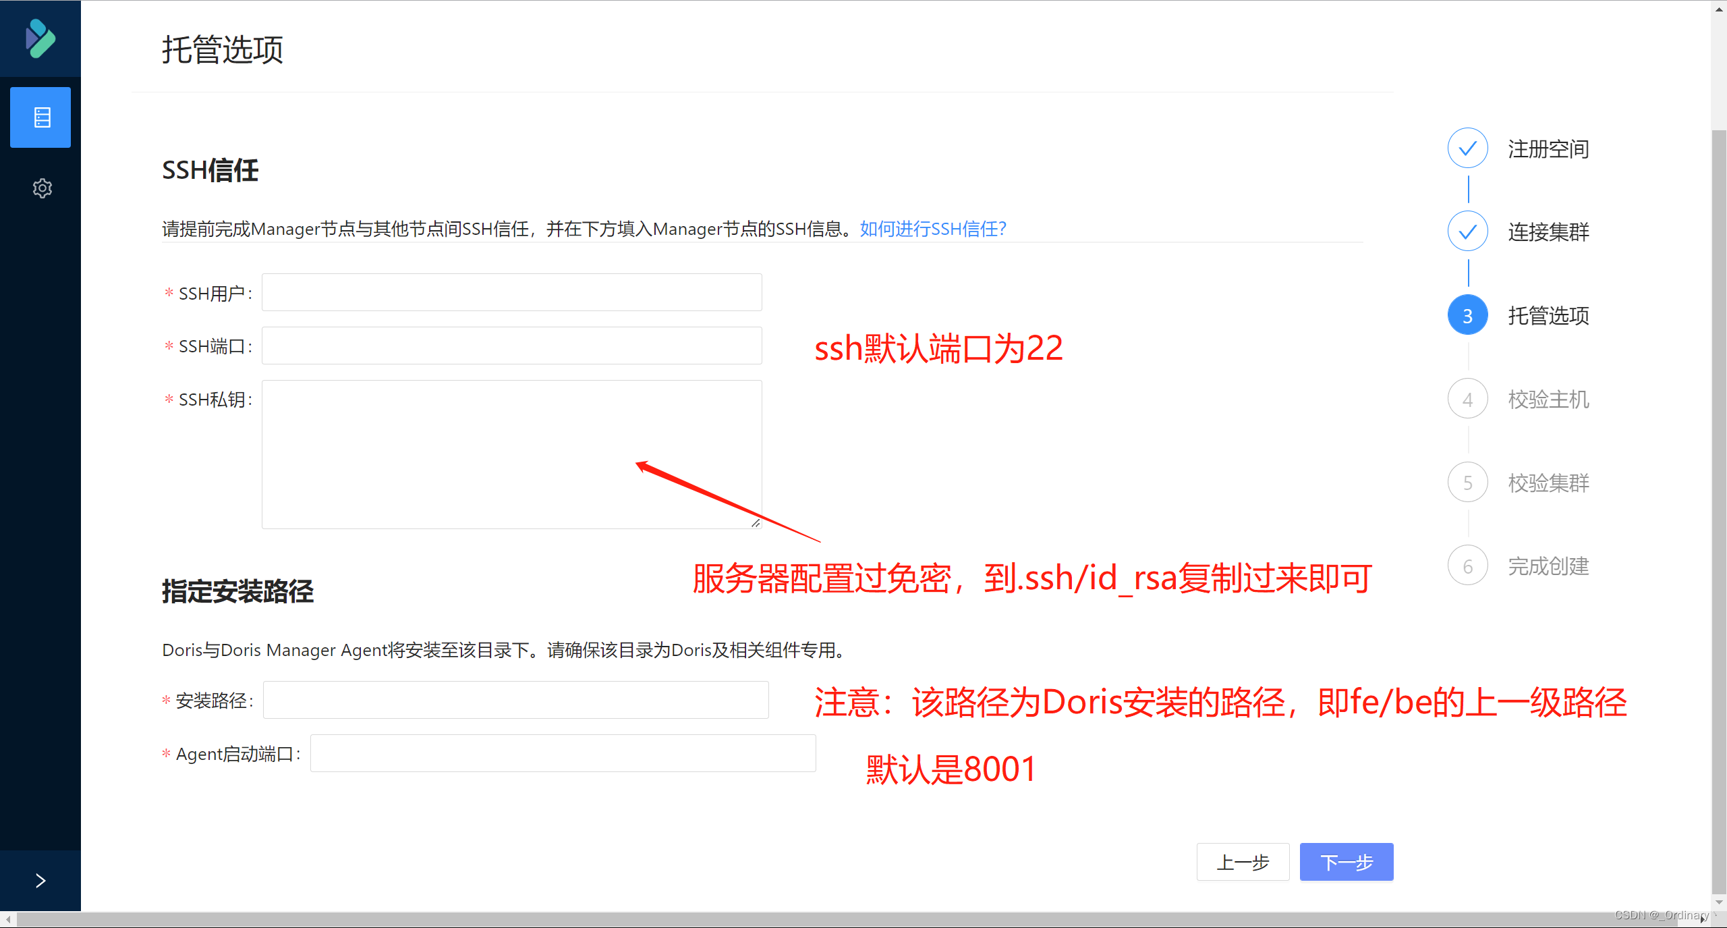Click the 完成创建 step label
The image size is (1727, 928).
(1548, 566)
